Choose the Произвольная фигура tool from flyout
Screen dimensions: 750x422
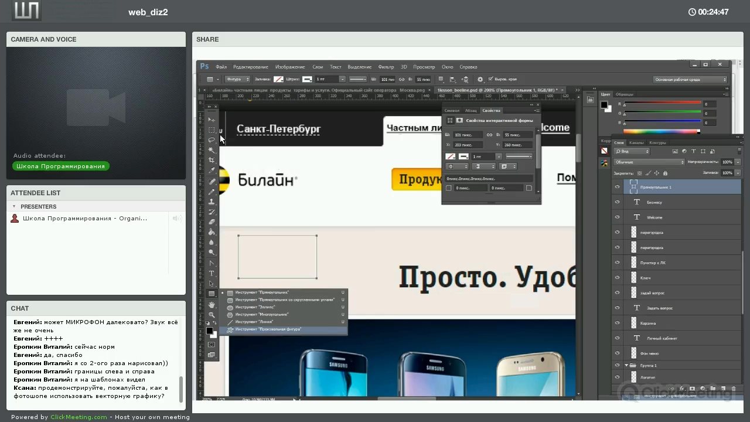[x=285, y=329]
